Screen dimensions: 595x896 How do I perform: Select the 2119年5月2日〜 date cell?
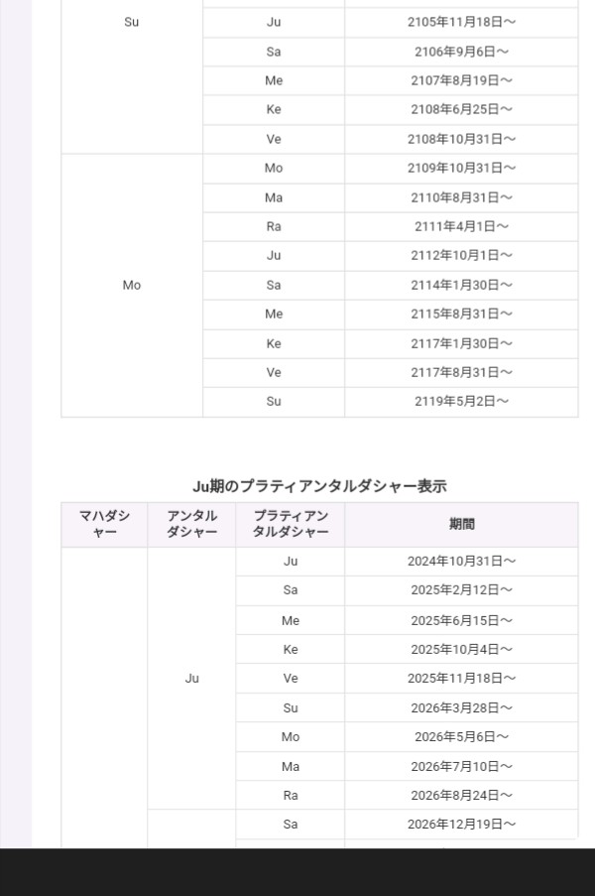461,402
